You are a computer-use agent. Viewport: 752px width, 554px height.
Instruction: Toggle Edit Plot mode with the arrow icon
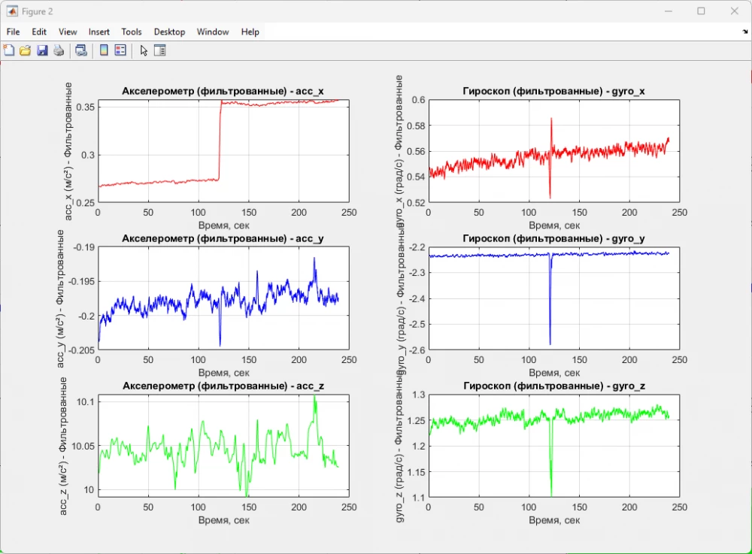coord(142,50)
